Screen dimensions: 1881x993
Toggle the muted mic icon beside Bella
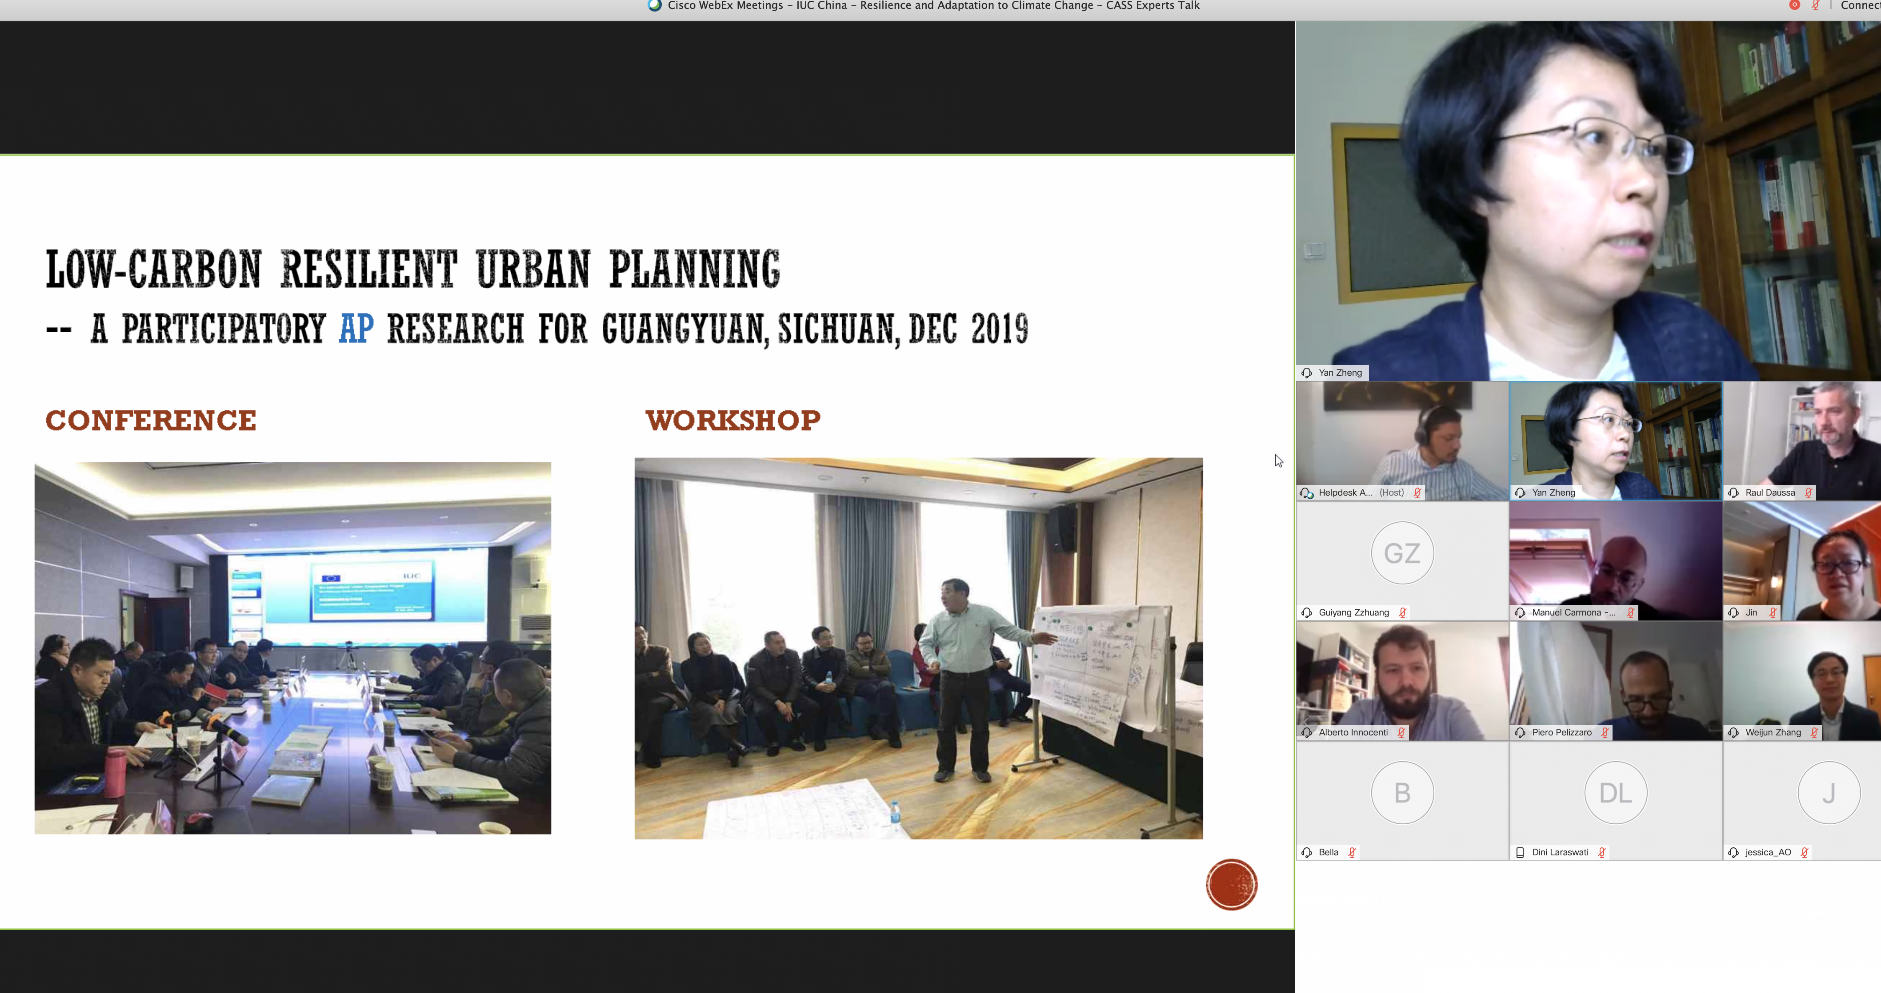click(x=1352, y=852)
